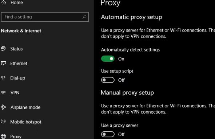Viewport: 215px width, 139px height.
Task: Open the Dial-up settings page
Action: click(18, 78)
